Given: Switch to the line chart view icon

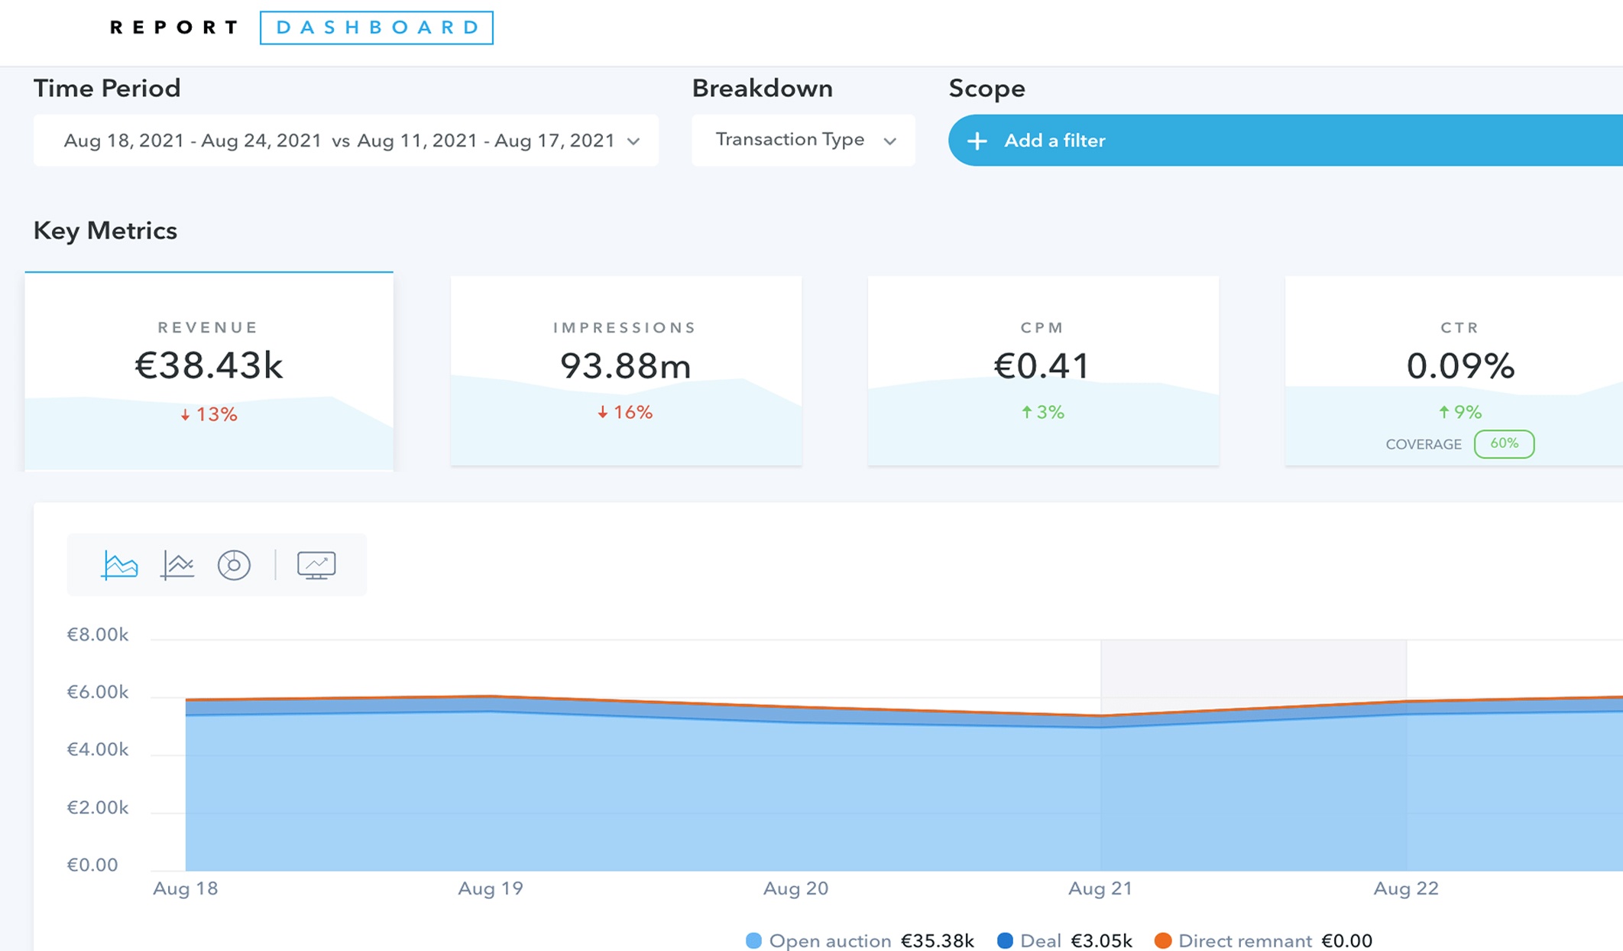Looking at the screenshot, I should (x=177, y=566).
